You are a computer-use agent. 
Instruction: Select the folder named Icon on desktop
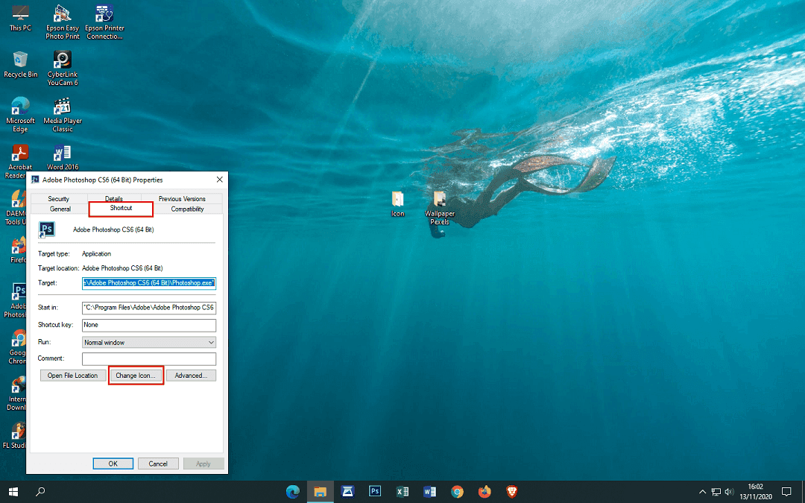coord(398,203)
